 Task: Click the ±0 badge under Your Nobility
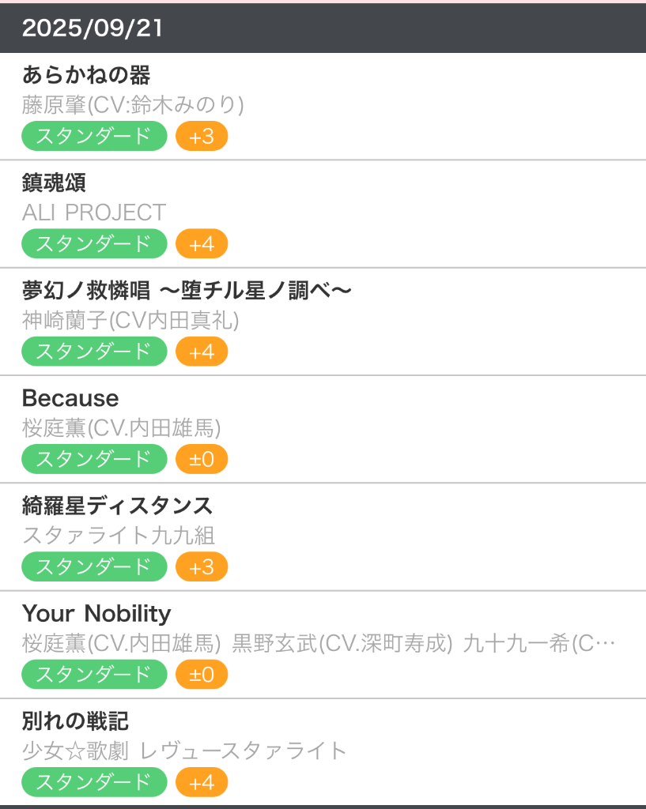coord(202,674)
